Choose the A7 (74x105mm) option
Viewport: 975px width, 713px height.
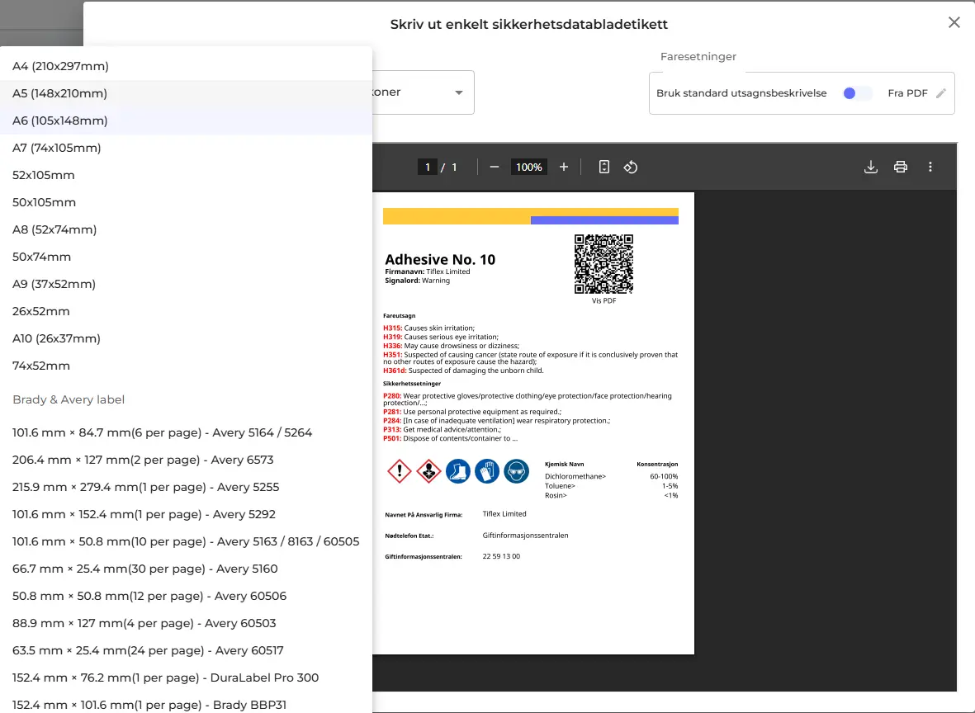pos(57,148)
